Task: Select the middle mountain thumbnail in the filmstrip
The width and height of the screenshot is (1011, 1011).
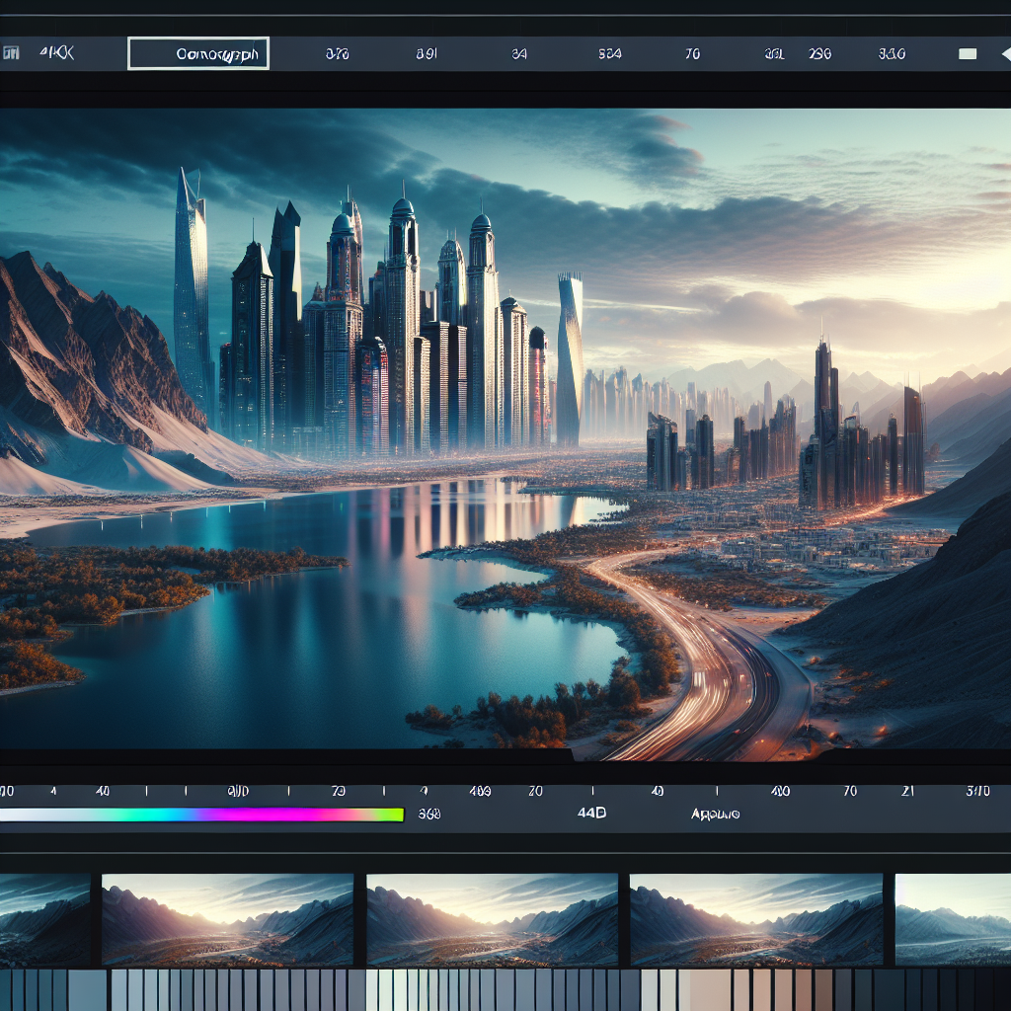Action: [x=492, y=918]
